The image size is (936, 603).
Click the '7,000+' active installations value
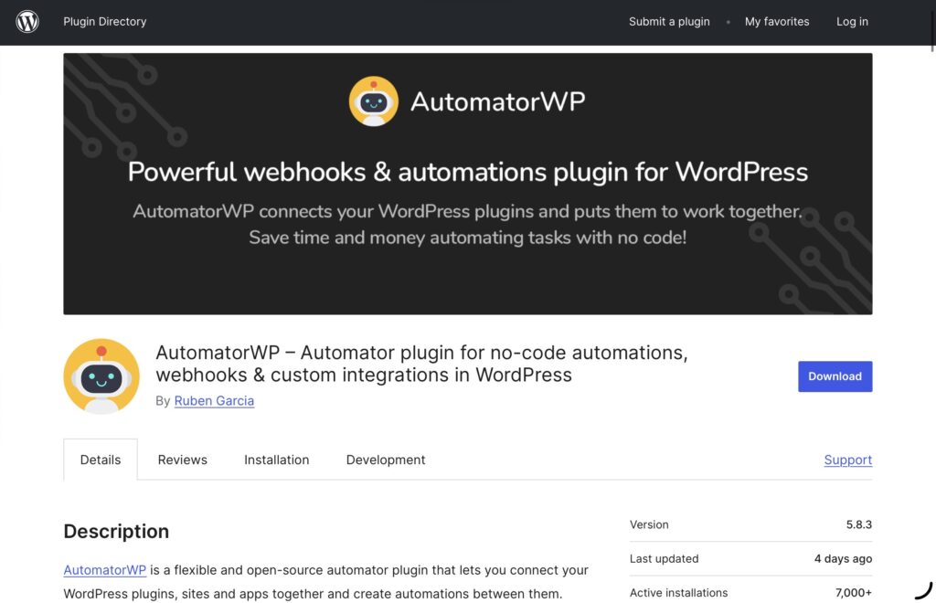[x=853, y=593]
